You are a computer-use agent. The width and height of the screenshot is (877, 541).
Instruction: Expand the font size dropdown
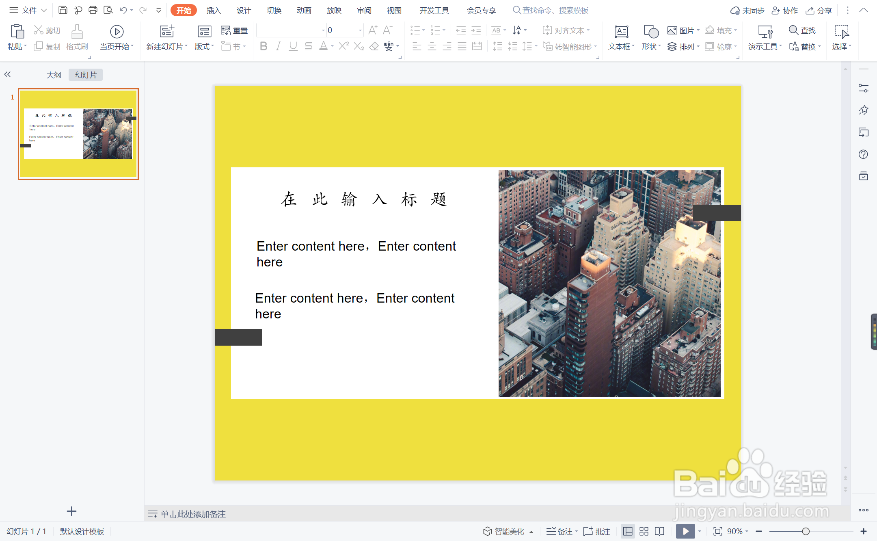coord(360,30)
